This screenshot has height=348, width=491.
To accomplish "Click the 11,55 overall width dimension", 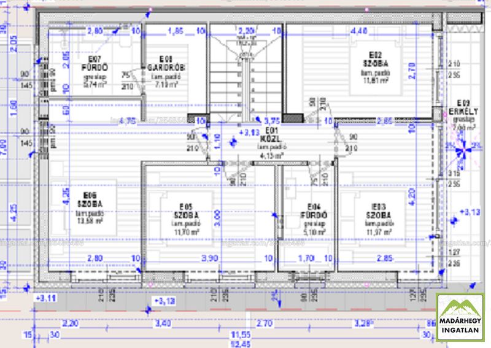I will point(240,335).
